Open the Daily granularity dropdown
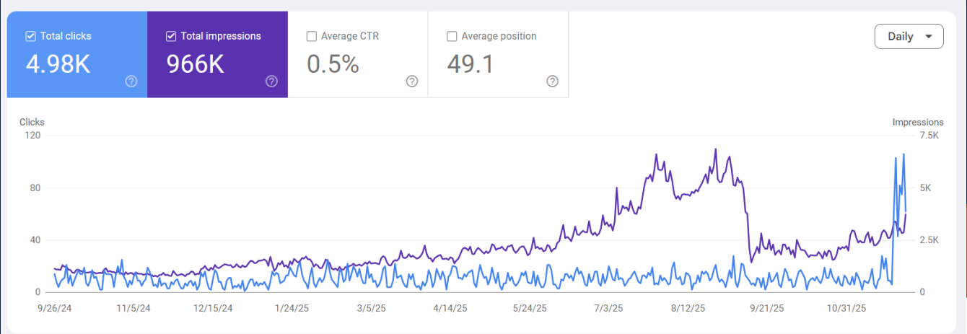The width and height of the screenshot is (967, 334). [909, 37]
